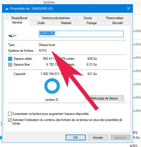The height and width of the screenshot is (147, 141).
Task: Click the drive icon in title bar
Action: [x=7, y=9]
